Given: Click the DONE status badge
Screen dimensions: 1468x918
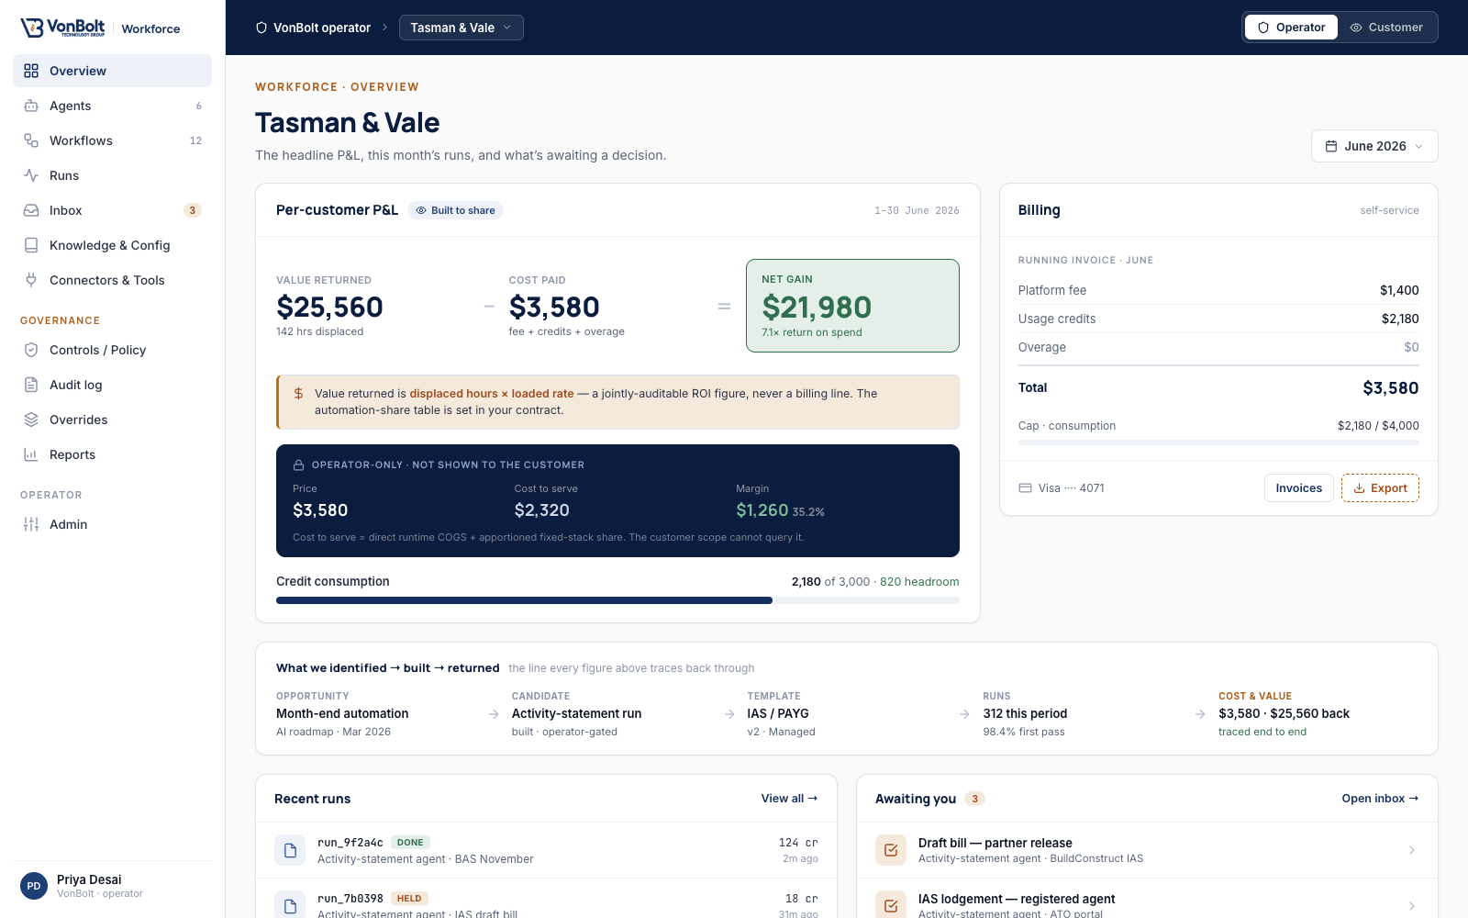Looking at the screenshot, I should pyautogui.click(x=410, y=843).
